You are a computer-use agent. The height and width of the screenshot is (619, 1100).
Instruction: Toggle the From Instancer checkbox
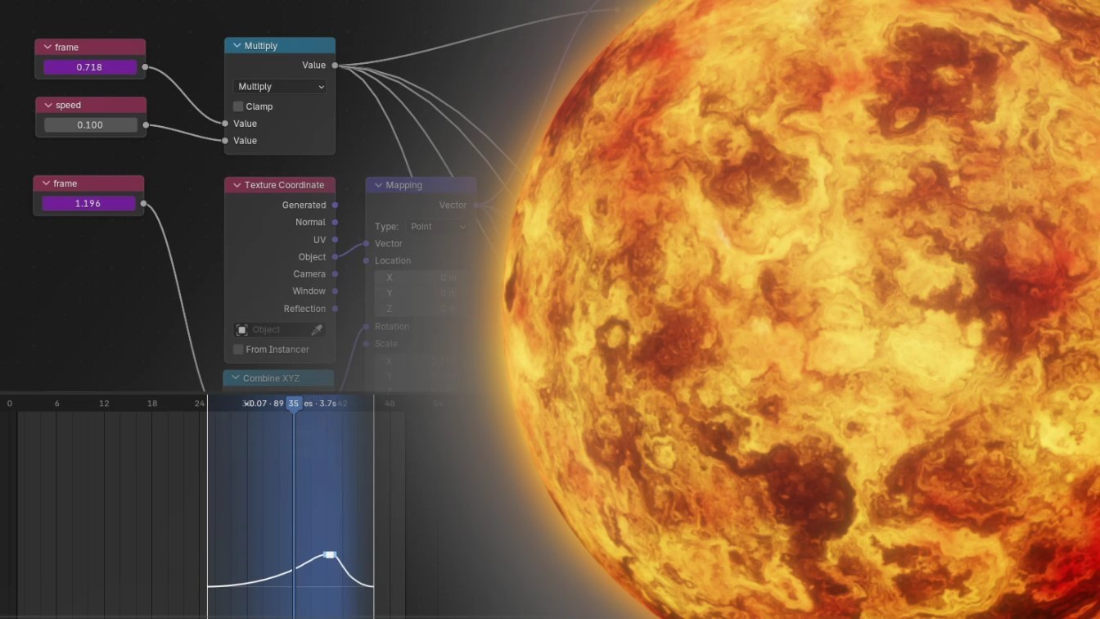tap(238, 350)
